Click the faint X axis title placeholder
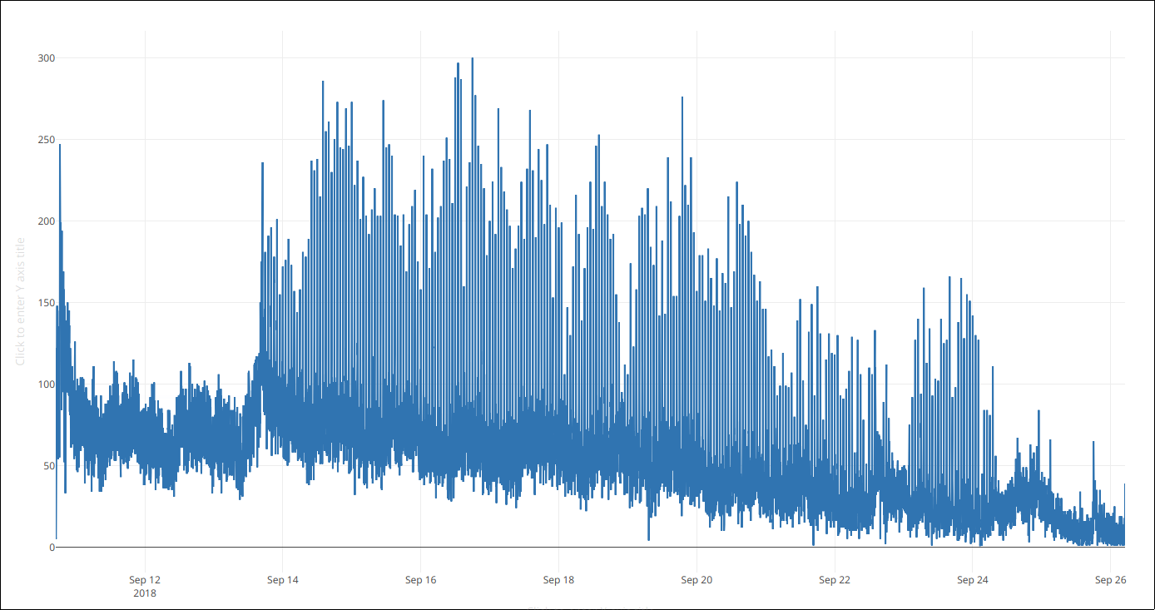 pos(589,607)
